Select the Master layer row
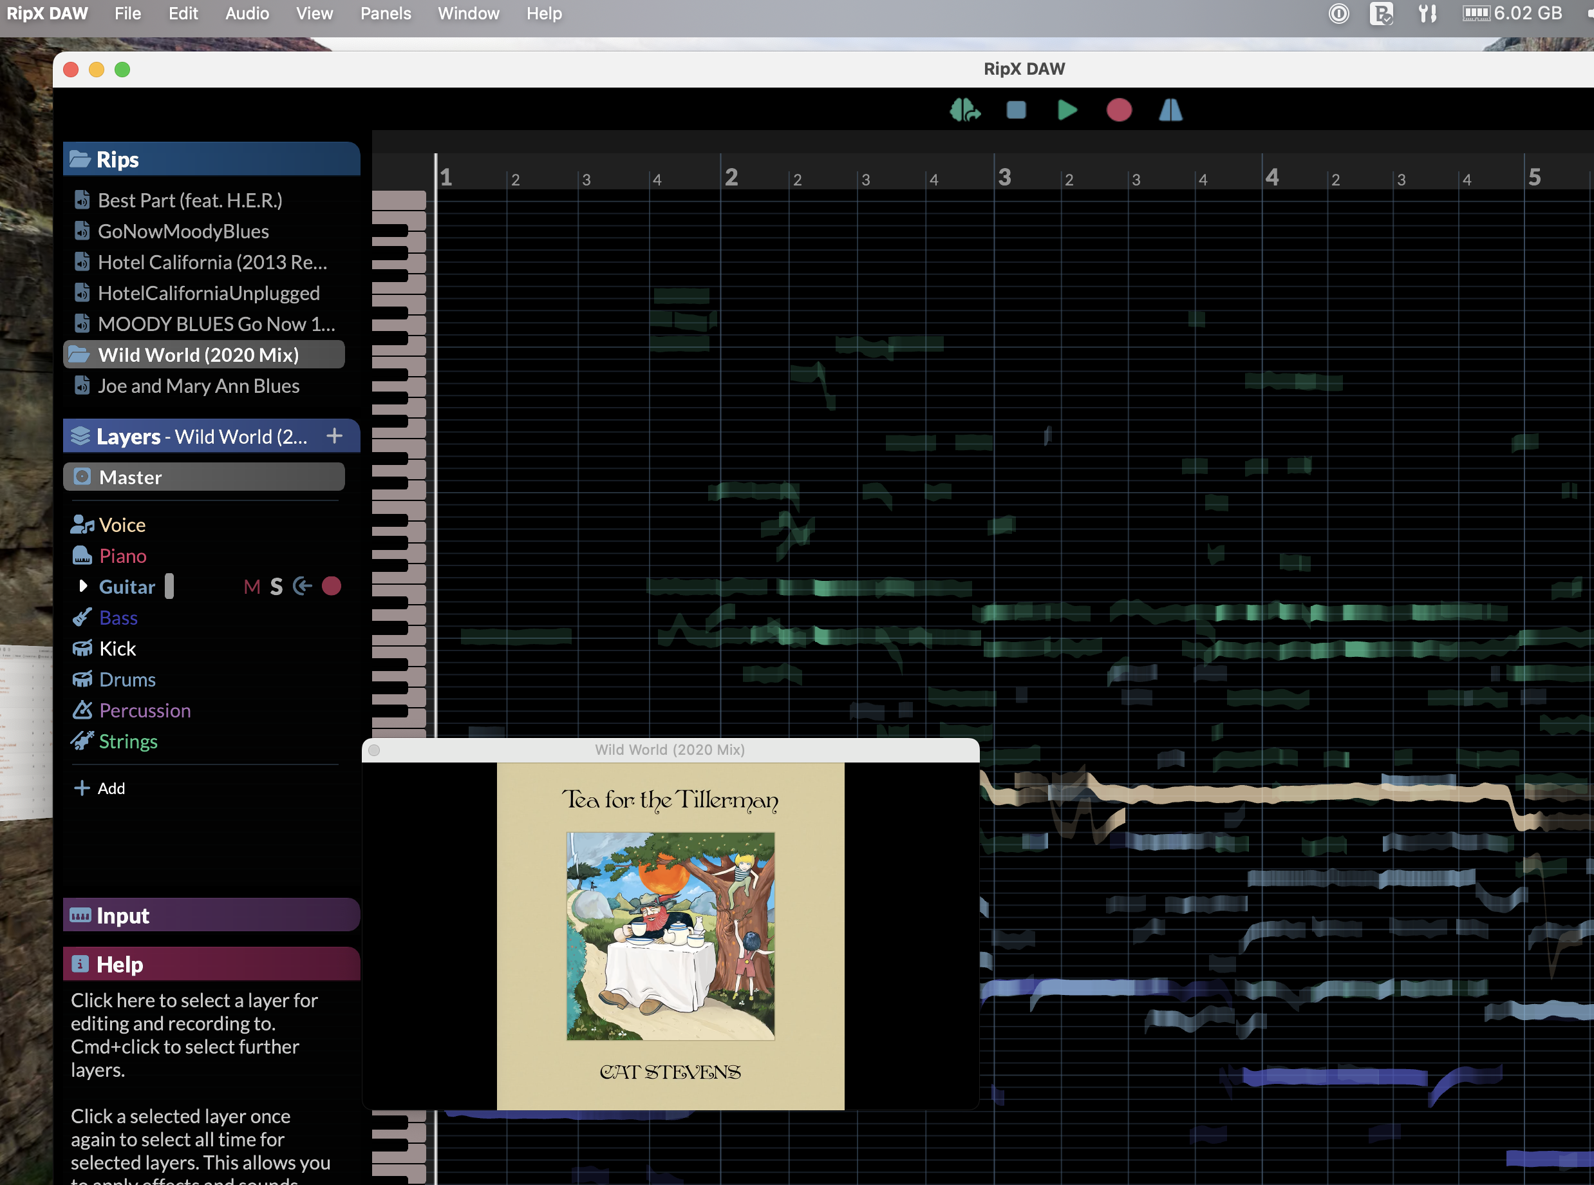1594x1185 pixels. 204,477
